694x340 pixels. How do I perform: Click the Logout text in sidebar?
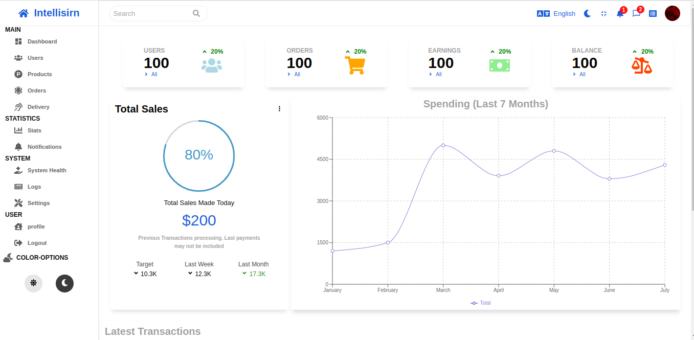(37, 243)
